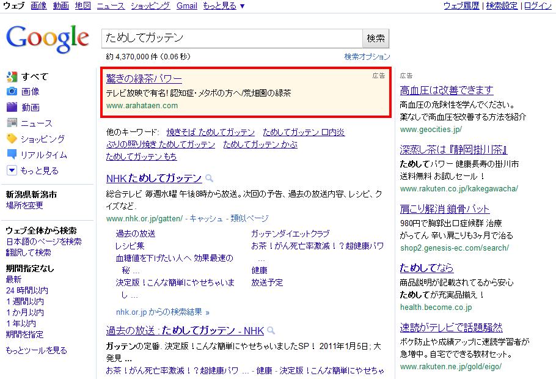Click related keyword 焼きそば ためしてガッテン
This screenshot has width=556, height=379.
211,132
